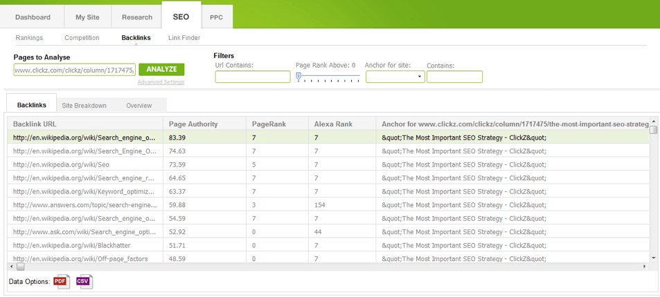Select the wiki/Off-page_factors backlink URL
Viewport: 660px width, 297px height.
[80, 259]
